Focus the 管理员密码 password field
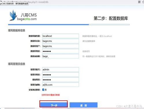Viewport: 144px width, 109px height. click(61, 75)
